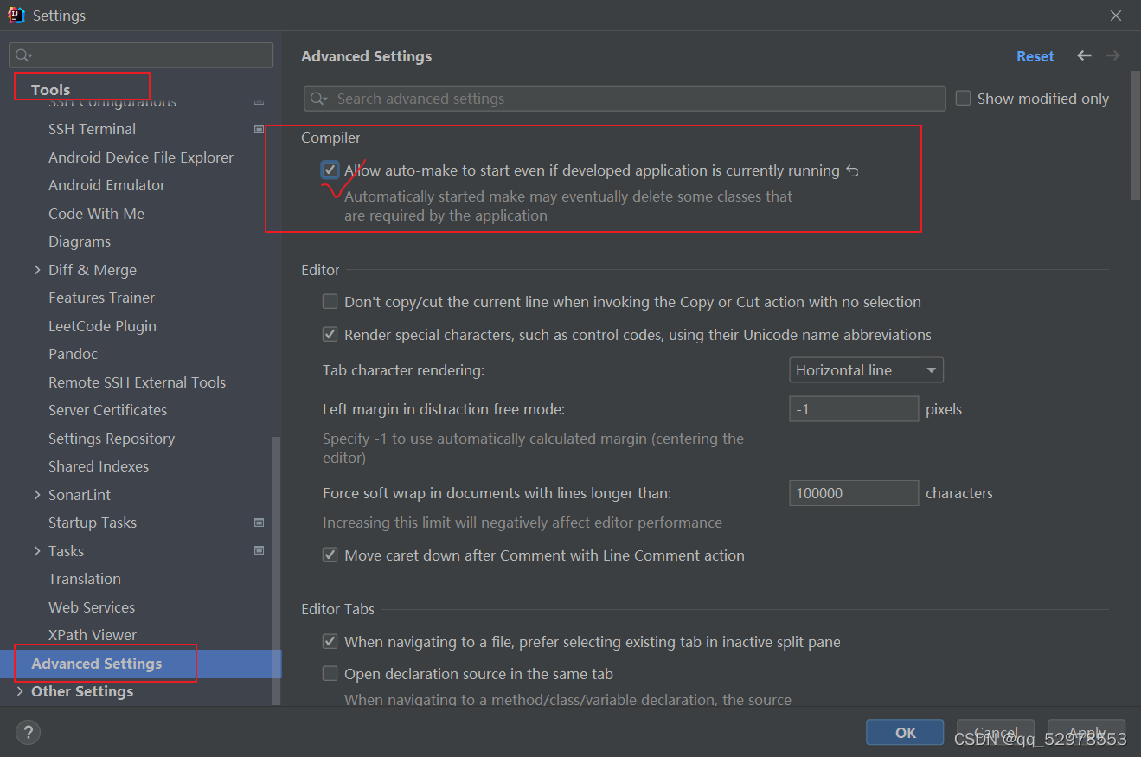Click the revert arrow next to auto-make option
1141x757 pixels.
point(852,171)
